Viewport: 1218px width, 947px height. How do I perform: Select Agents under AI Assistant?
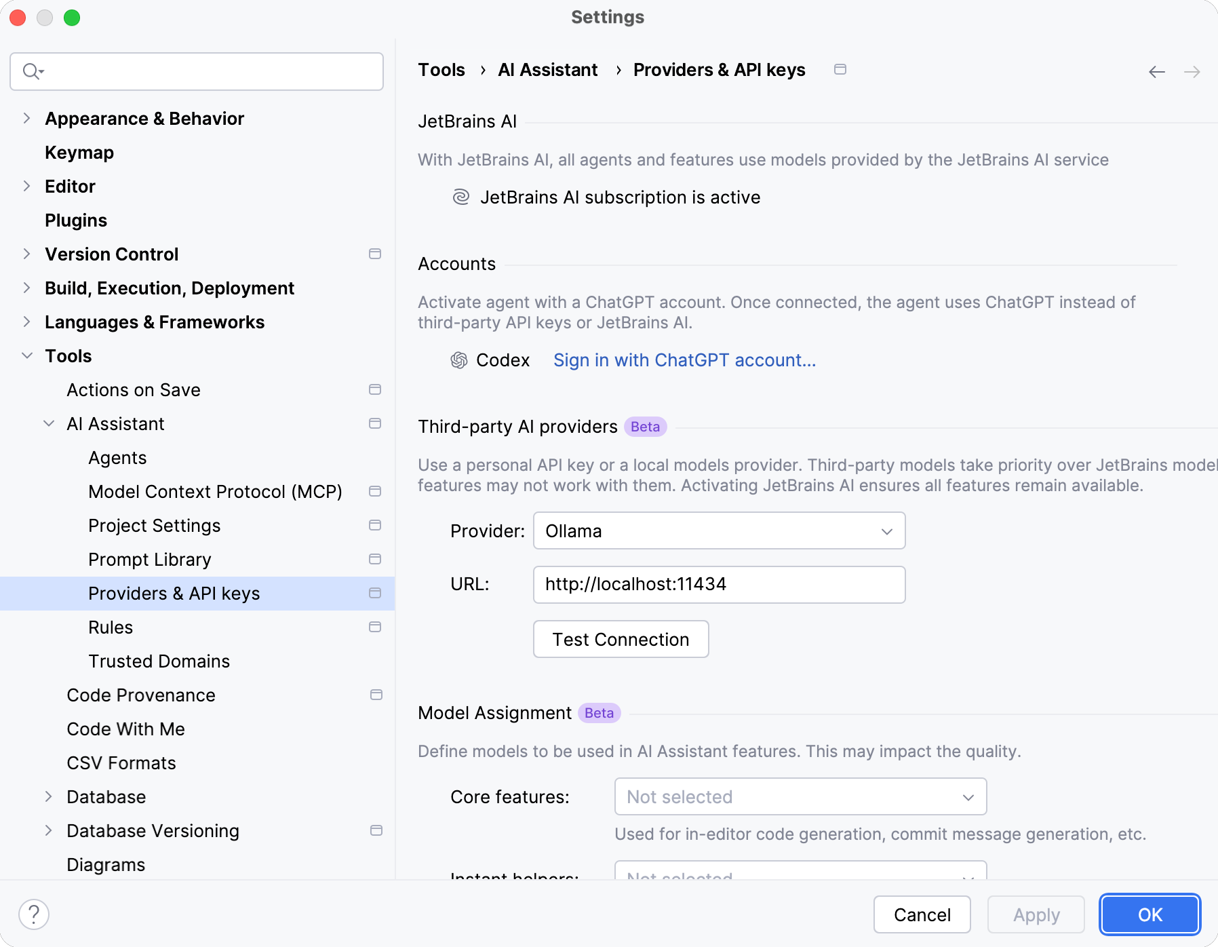[117, 458]
